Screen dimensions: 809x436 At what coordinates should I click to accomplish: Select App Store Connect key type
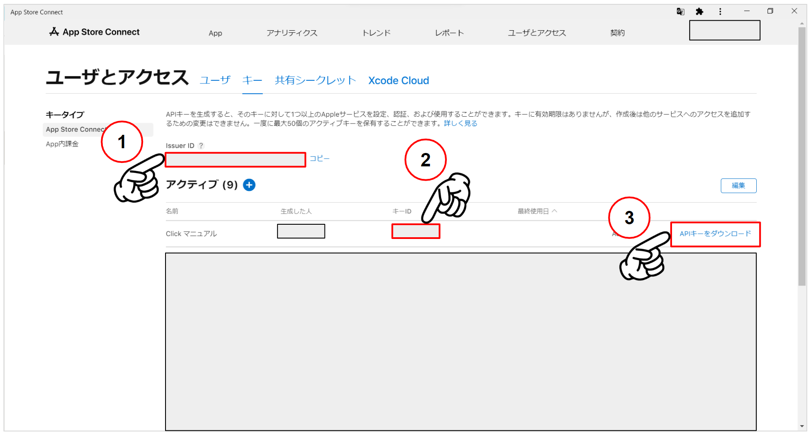(x=98, y=130)
